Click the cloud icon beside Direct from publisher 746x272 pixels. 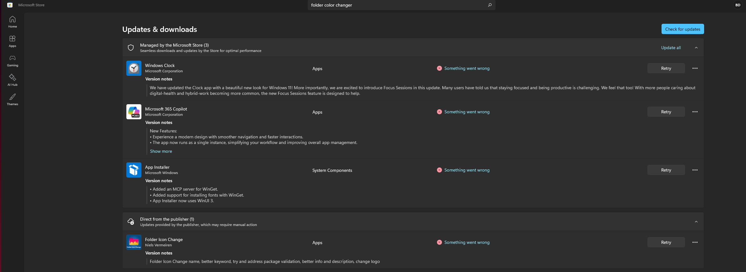pyautogui.click(x=131, y=222)
